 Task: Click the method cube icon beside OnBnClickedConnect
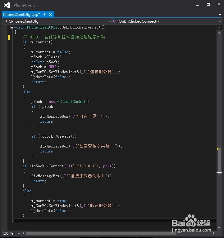115,21
